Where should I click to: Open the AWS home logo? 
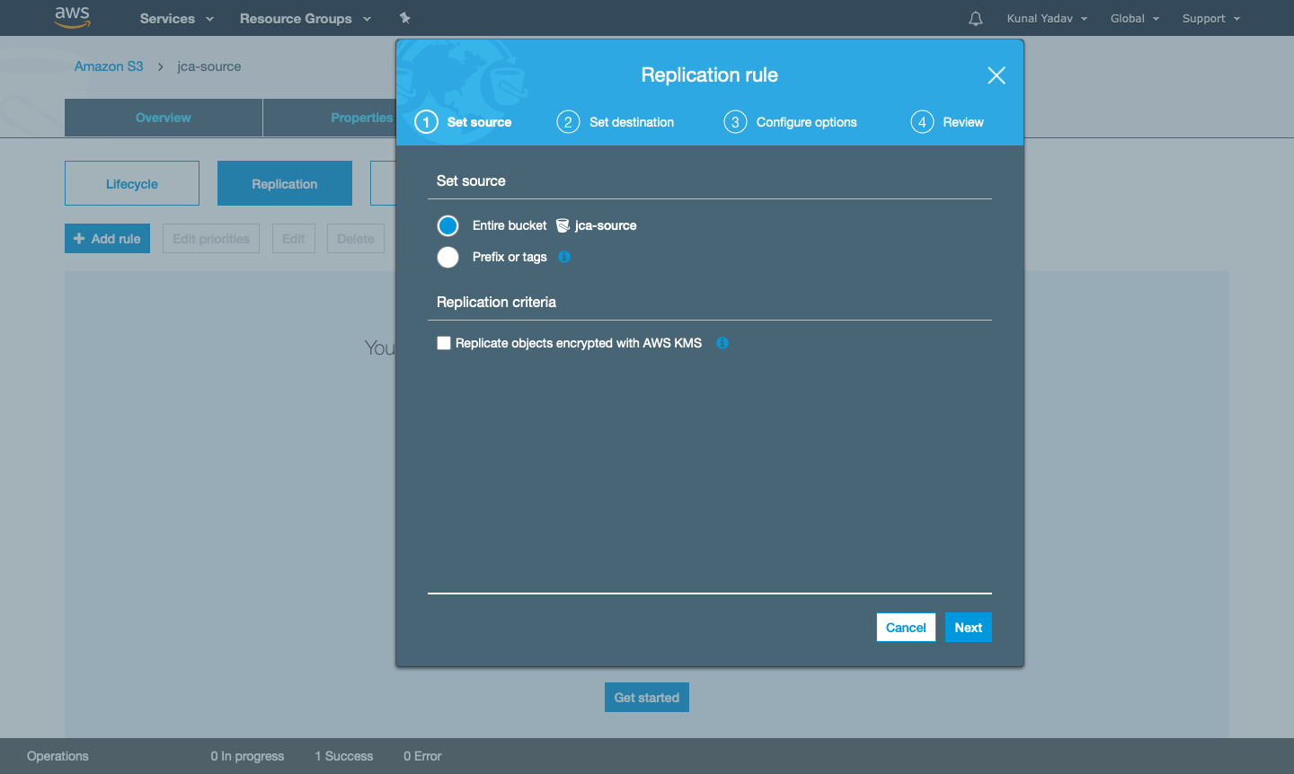[x=72, y=17]
